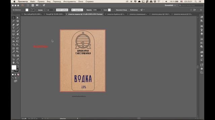Screen dimensions: 215x120
Task: Select the Free Transform tool
Action: [17, 41]
